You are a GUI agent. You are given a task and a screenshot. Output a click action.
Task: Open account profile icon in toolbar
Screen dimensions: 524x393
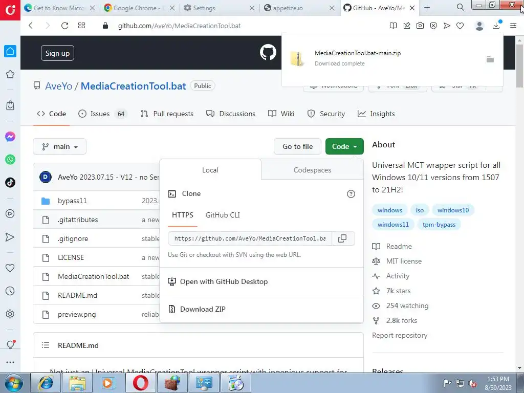coord(479,26)
